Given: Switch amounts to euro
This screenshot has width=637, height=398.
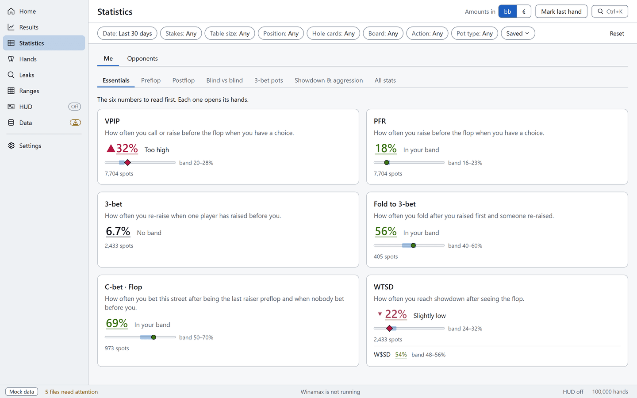Looking at the screenshot, I should click(524, 11).
